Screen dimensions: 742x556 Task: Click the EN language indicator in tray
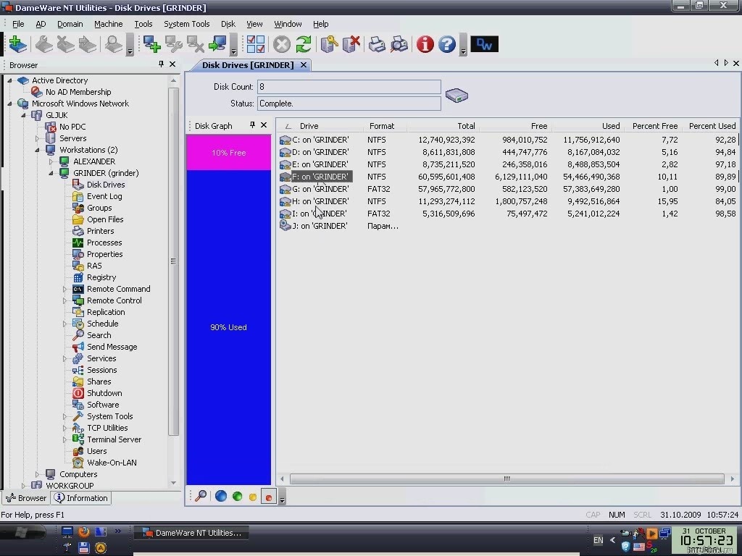(598, 540)
